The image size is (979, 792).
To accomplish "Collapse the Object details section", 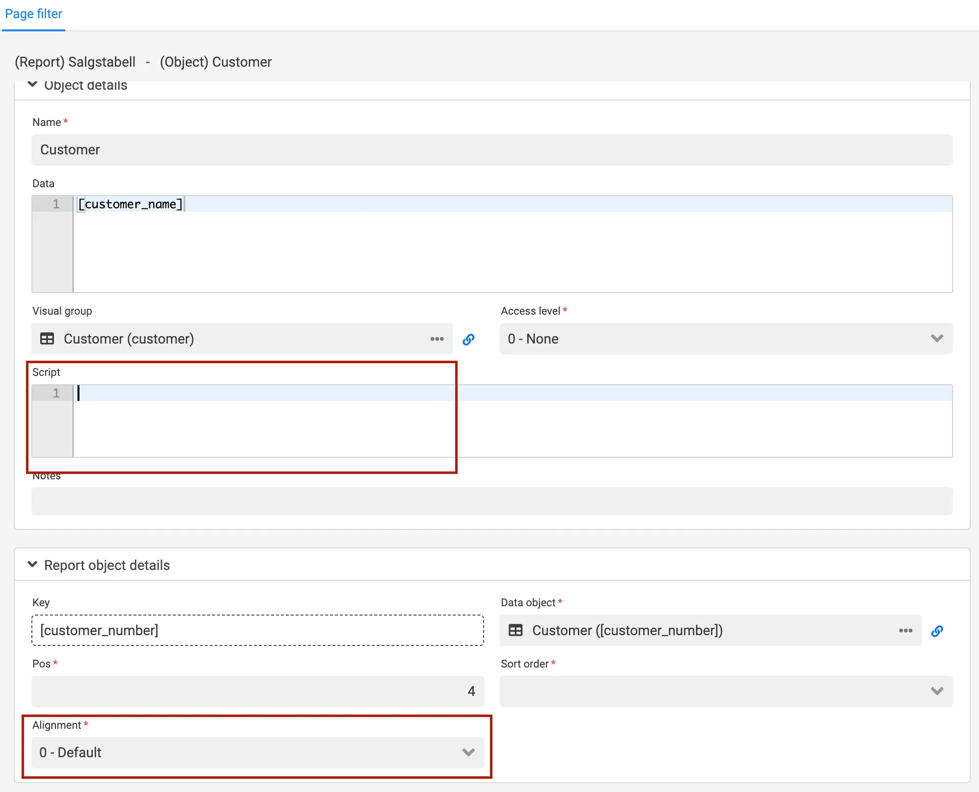I will coord(33,84).
